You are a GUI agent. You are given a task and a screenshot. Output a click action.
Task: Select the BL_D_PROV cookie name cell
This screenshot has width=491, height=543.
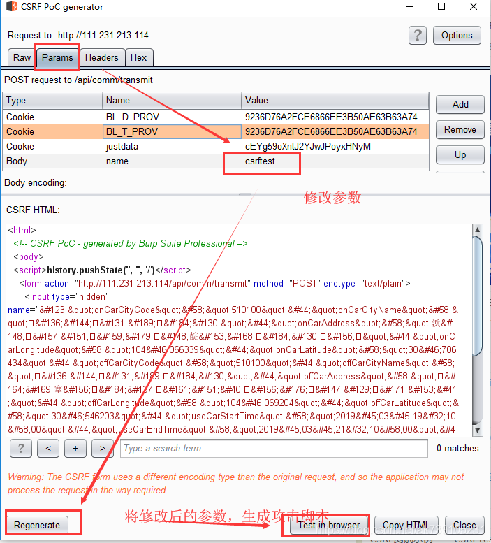(x=172, y=117)
